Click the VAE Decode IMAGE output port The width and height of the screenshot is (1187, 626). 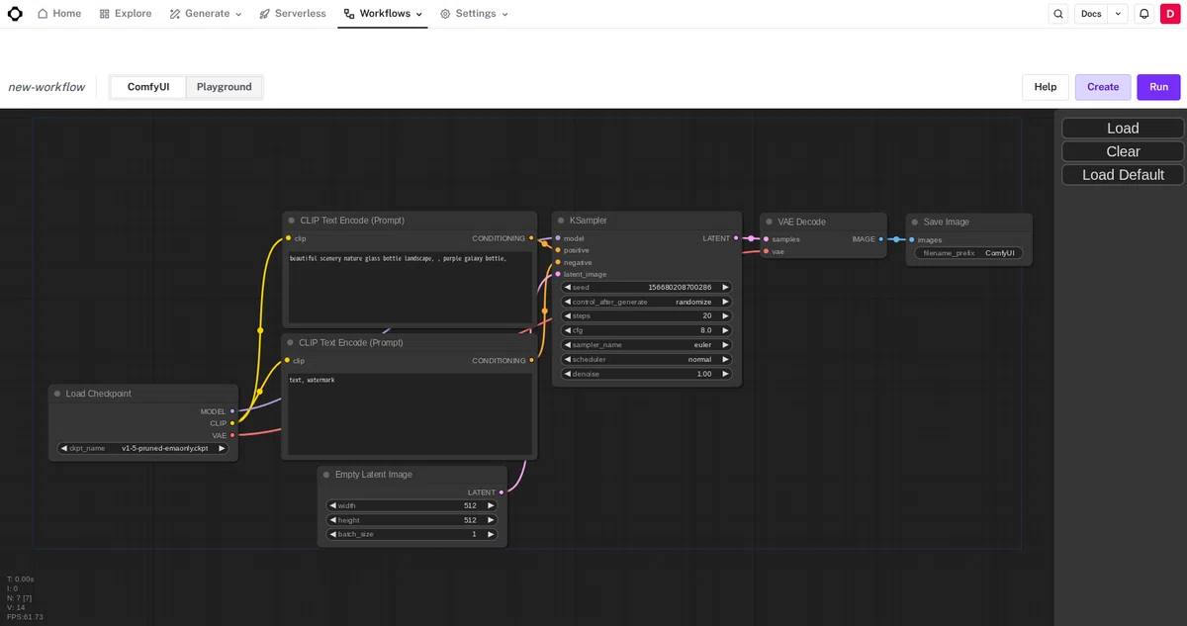coord(881,239)
